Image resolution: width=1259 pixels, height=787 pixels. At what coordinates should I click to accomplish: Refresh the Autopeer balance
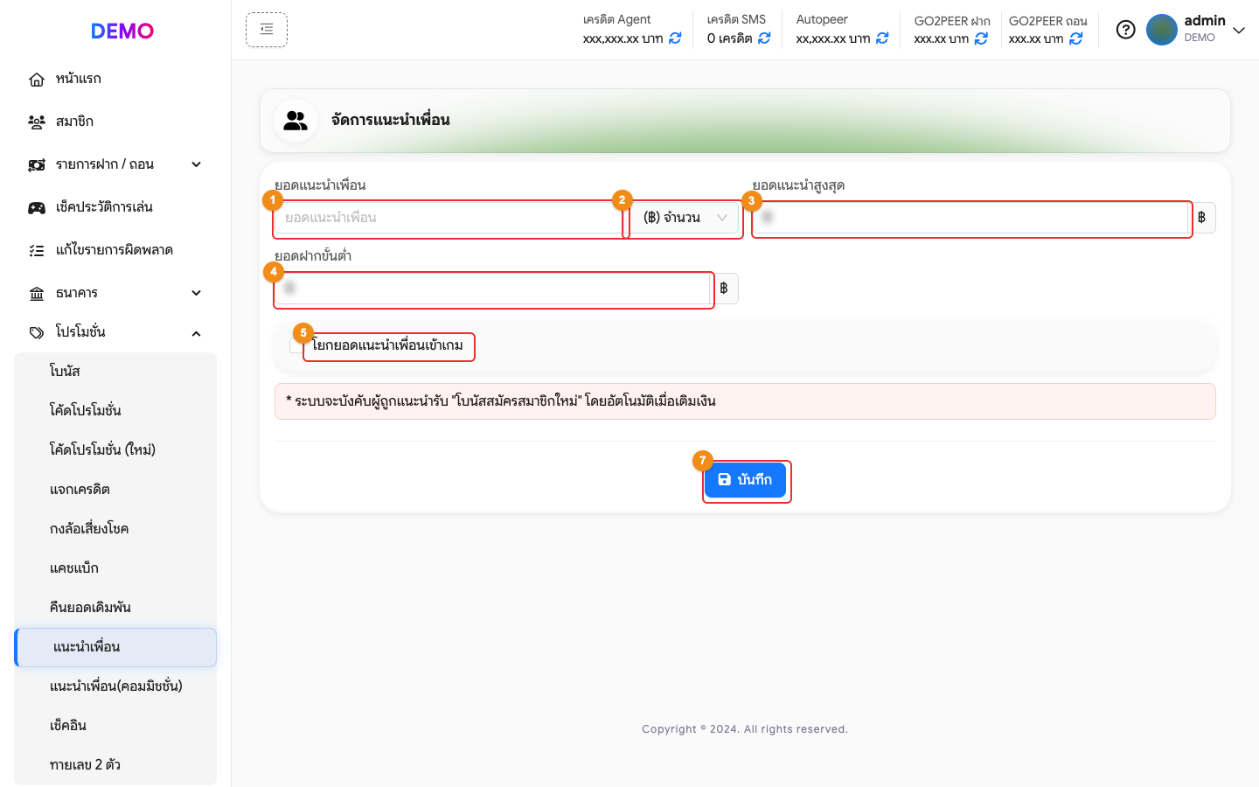882,38
